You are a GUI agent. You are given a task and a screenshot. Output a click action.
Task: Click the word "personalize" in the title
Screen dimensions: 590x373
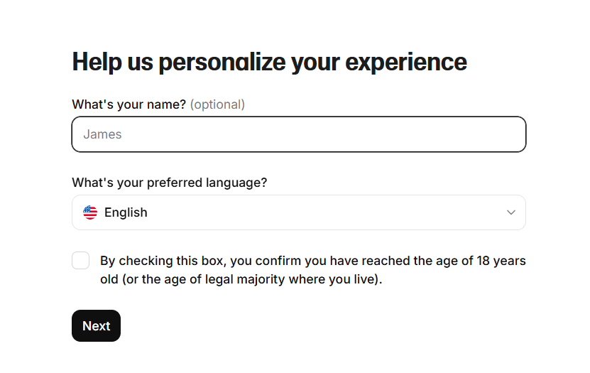click(223, 62)
